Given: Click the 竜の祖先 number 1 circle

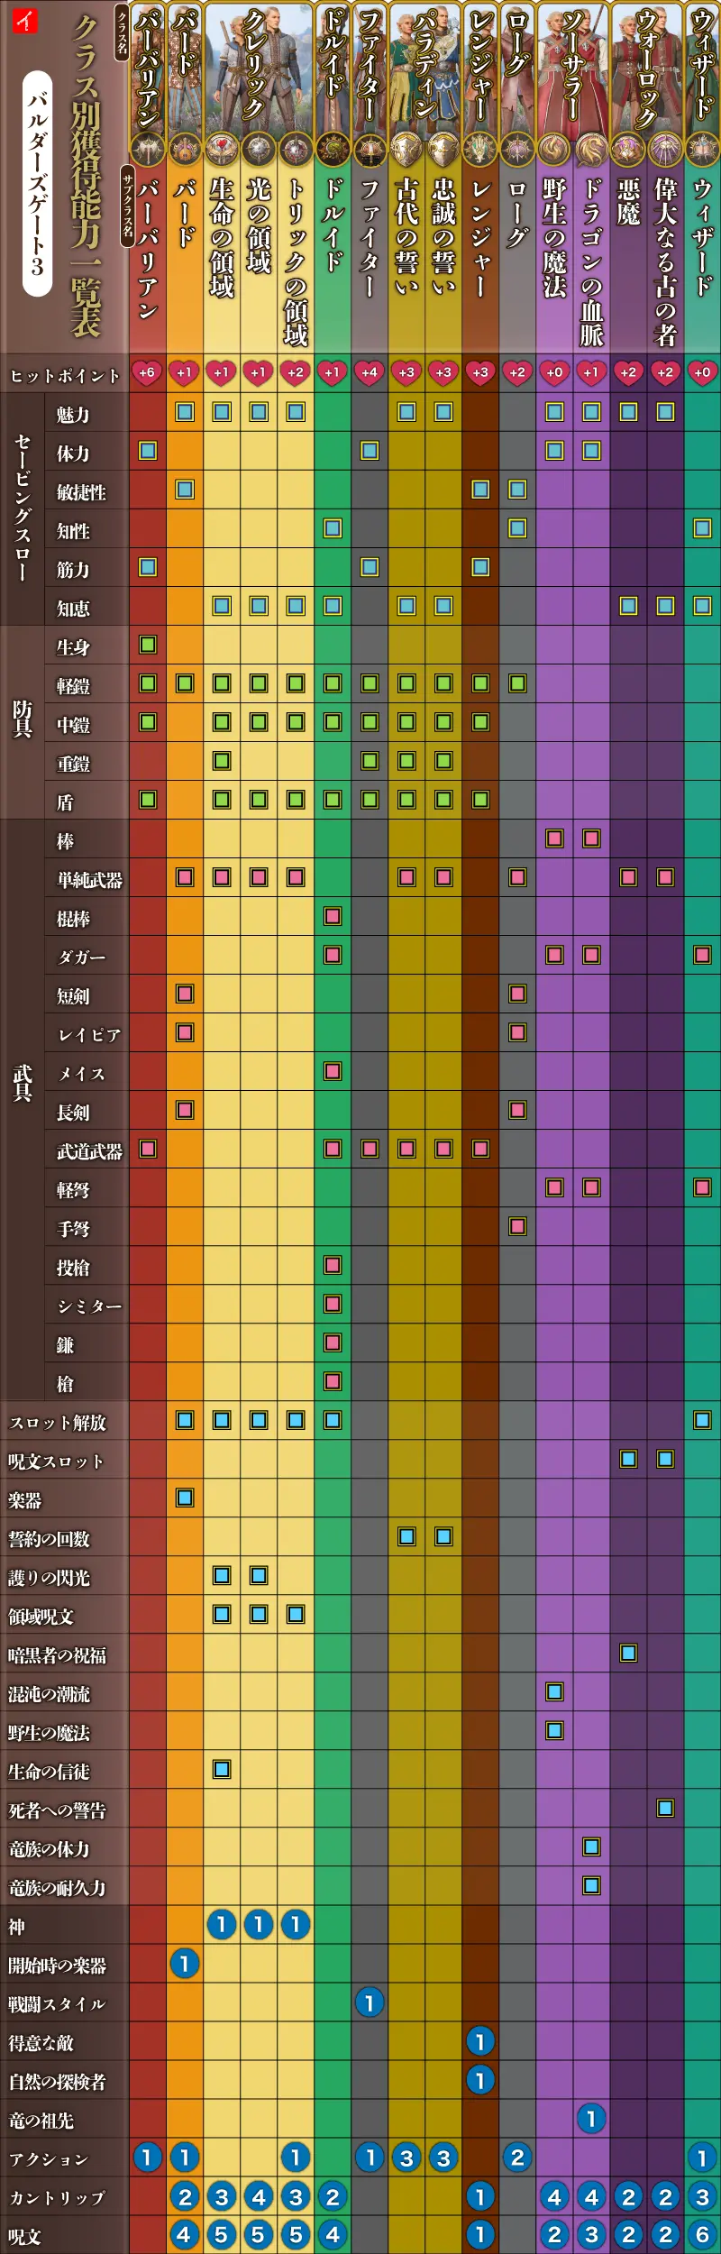Looking at the screenshot, I should (x=591, y=2119).
